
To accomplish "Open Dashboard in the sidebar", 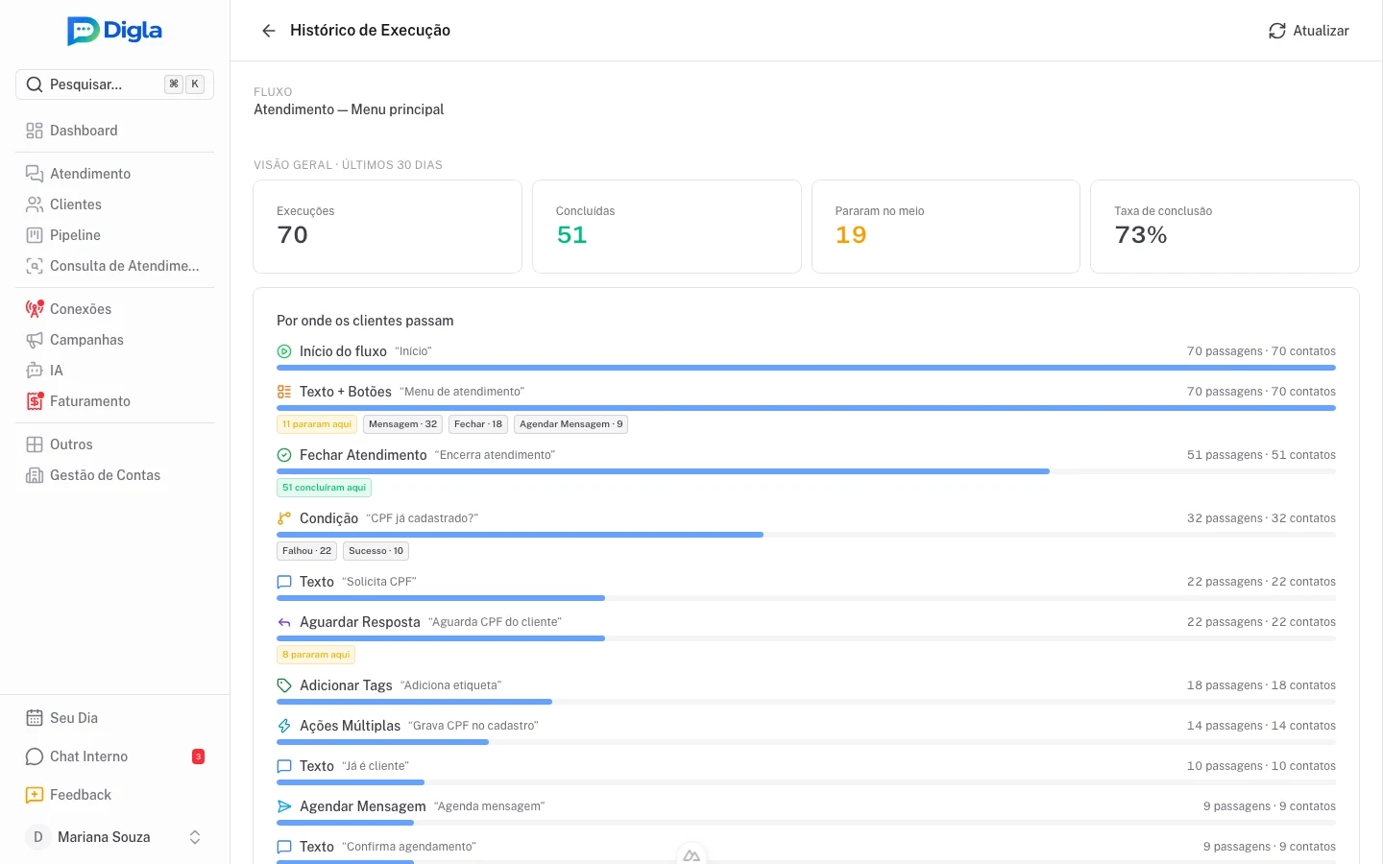I will click(x=114, y=131).
